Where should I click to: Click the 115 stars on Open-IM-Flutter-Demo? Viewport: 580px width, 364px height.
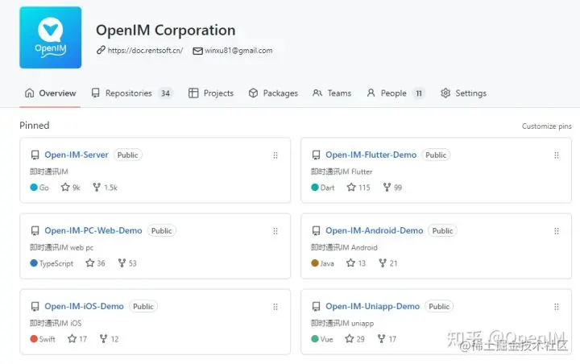tap(358, 188)
